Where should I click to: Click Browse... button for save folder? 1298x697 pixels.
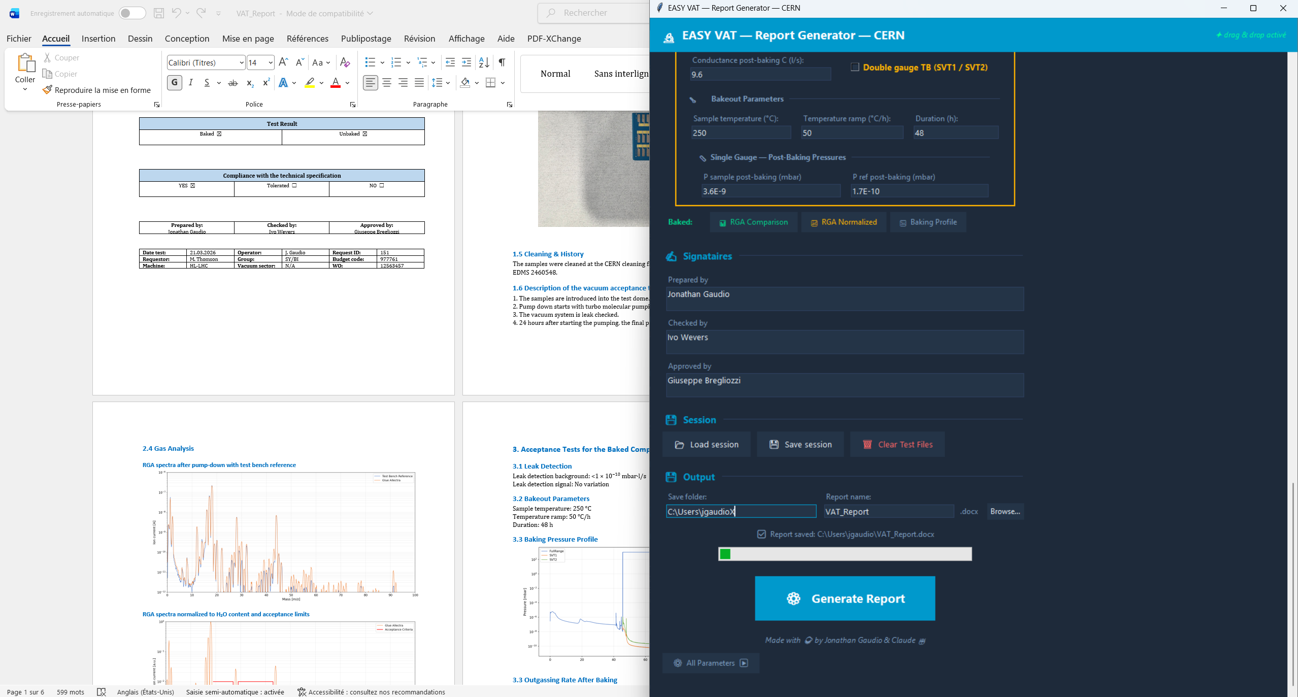pos(1005,512)
